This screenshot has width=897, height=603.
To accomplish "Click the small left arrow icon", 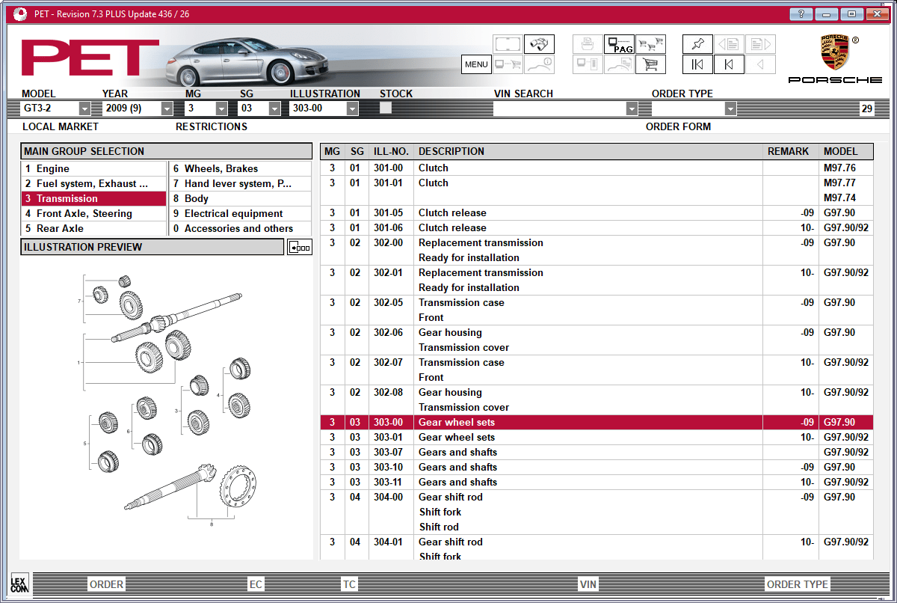I will click(x=760, y=64).
